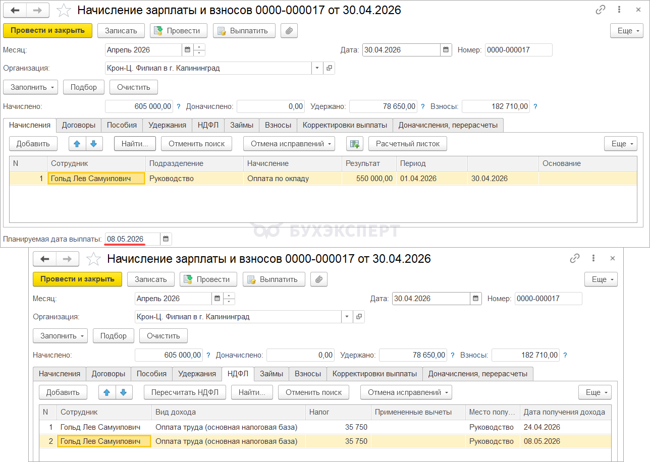Open calendar for Планируемая дата выплаты
Image resolution: width=650 pixels, height=462 pixels.
pyautogui.click(x=166, y=239)
